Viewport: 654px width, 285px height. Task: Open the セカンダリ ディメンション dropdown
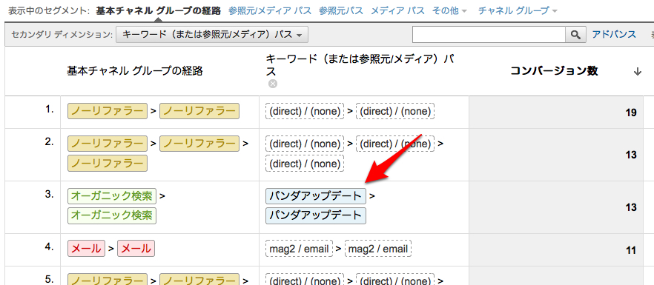(x=212, y=35)
